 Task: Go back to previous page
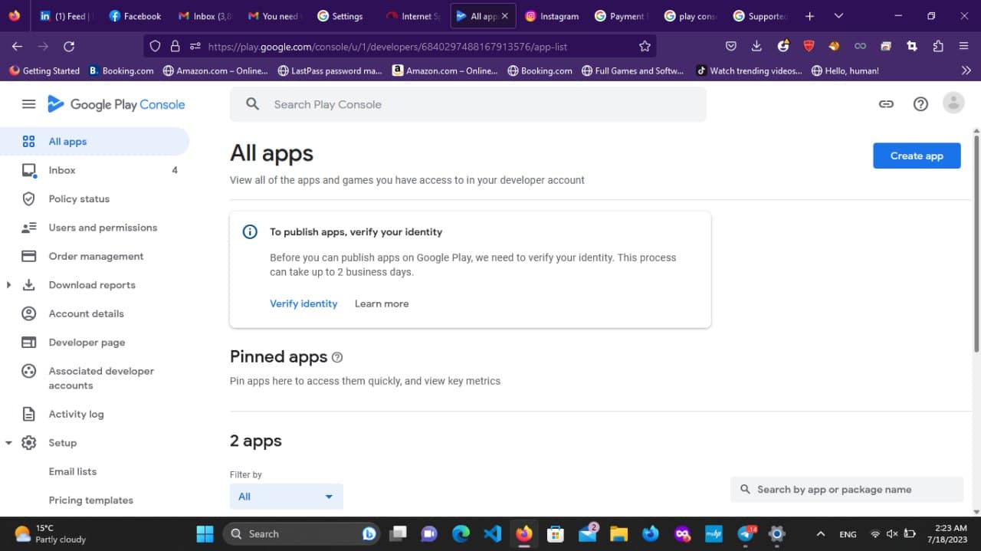tap(17, 46)
